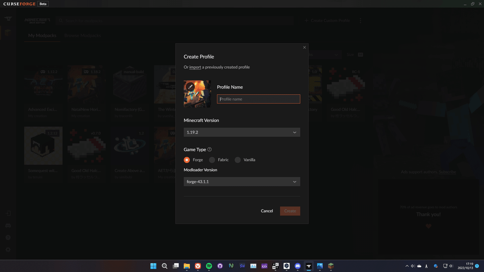This screenshot has height=272, width=484.
Task: Click the CurseForge anvil logo in the sidebar
Action: (8, 18)
